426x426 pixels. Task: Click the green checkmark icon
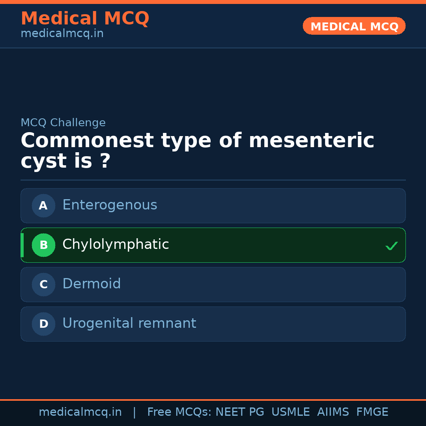coord(391,246)
